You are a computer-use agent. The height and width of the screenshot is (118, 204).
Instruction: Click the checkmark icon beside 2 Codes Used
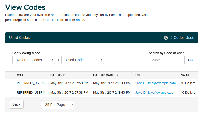point(166,38)
